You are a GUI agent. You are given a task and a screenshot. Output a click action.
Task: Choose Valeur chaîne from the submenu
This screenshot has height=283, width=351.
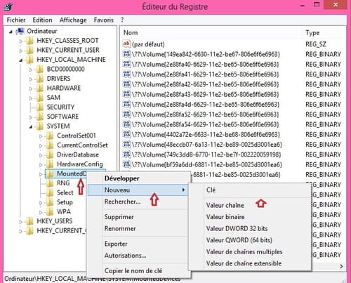point(225,205)
